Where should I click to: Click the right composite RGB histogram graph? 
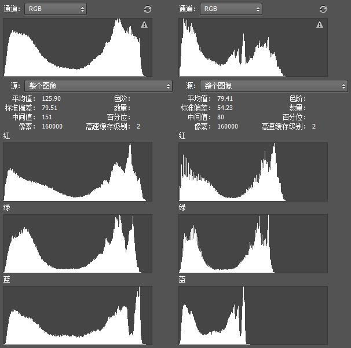click(x=253, y=47)
